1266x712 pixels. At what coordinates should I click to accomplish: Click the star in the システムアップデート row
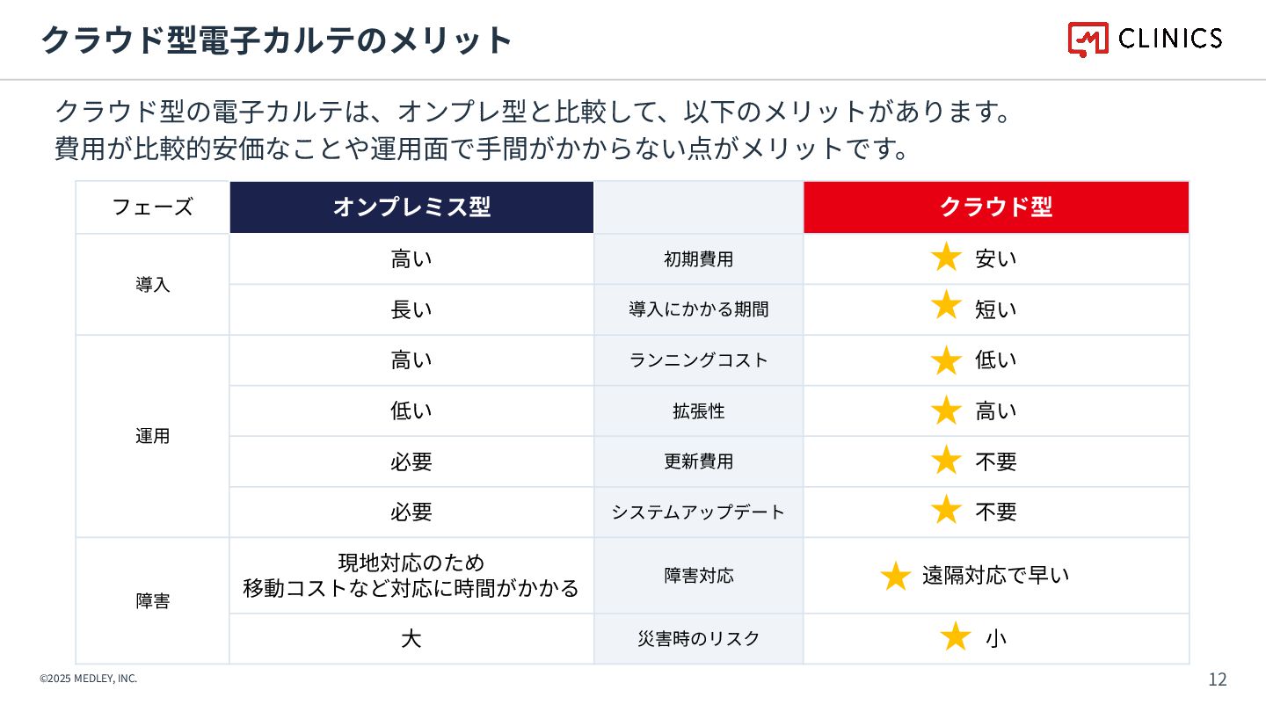pyautogui.click(x=946, y=510)
